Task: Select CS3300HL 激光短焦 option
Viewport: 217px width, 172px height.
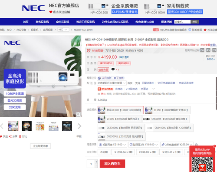Action: click(121, 128)
